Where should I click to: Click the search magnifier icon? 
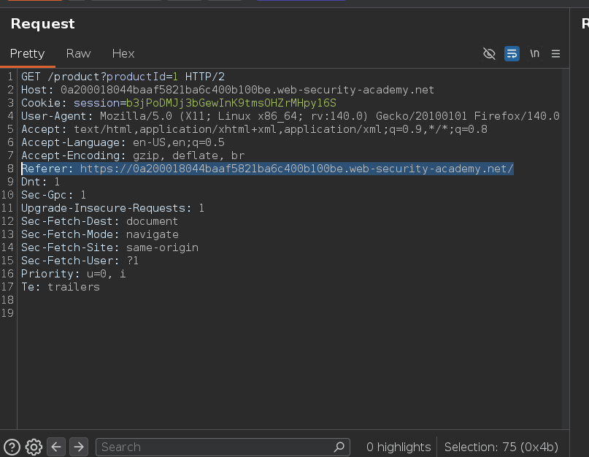pyautogui.click(x=339, y=447)
